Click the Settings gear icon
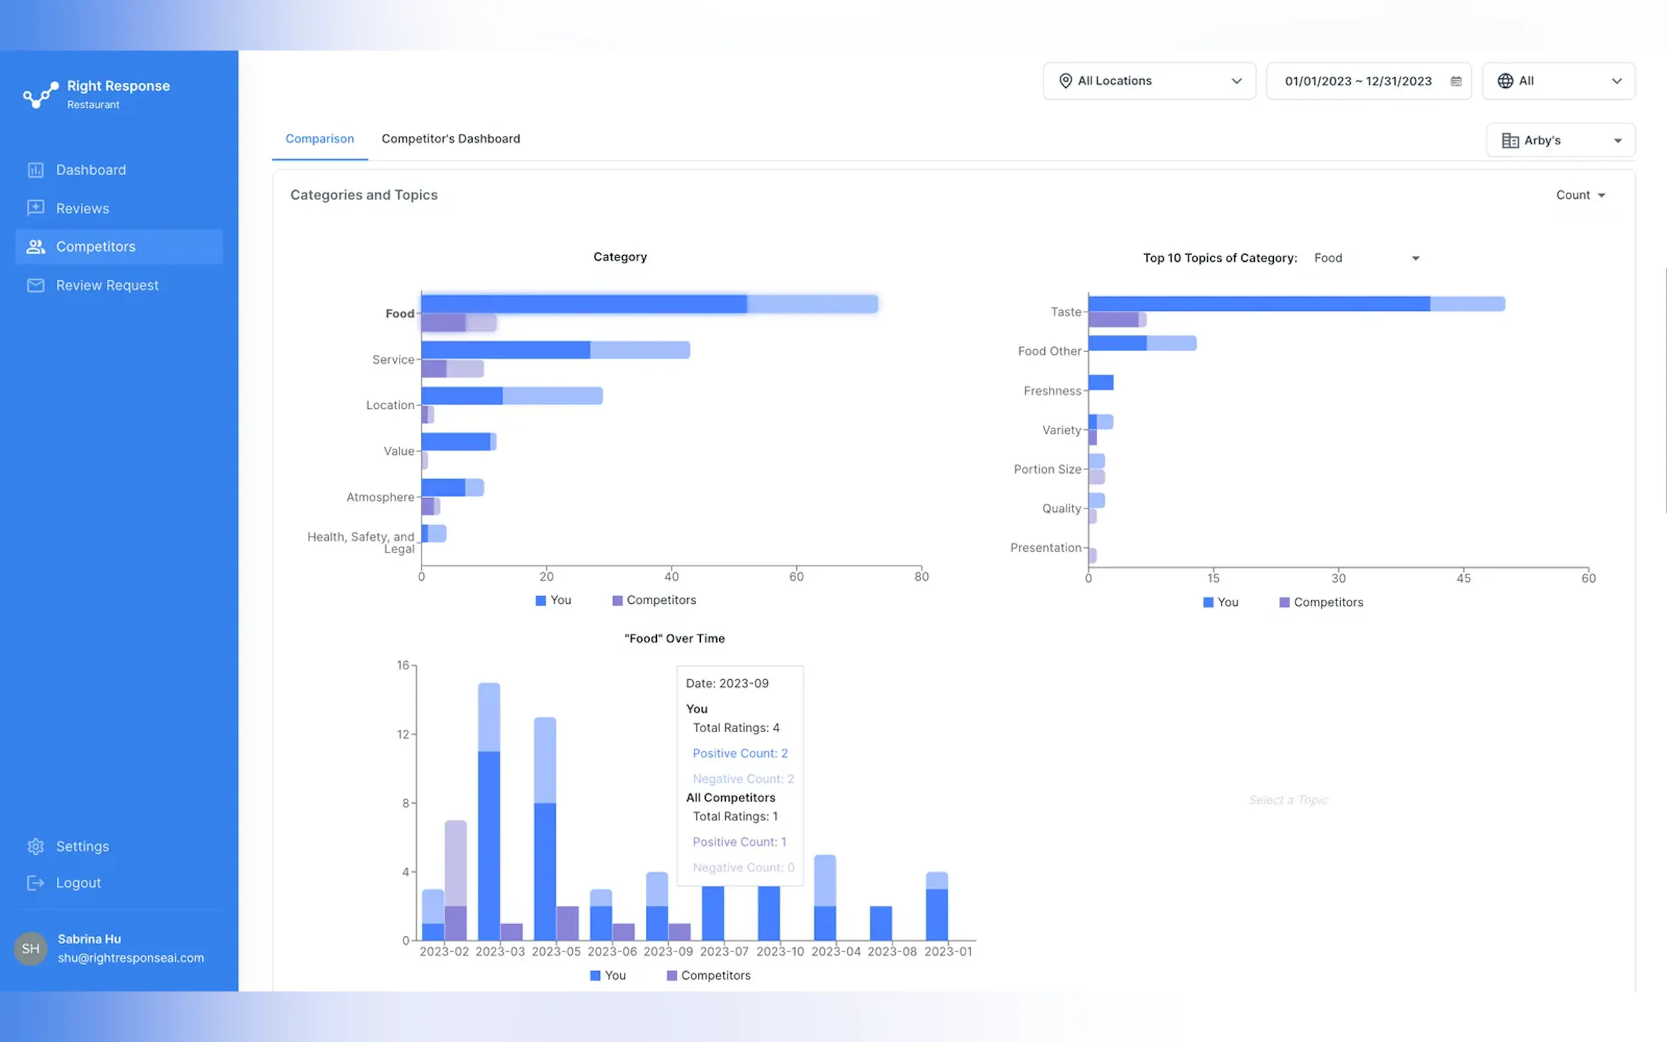 pos(35,846)
